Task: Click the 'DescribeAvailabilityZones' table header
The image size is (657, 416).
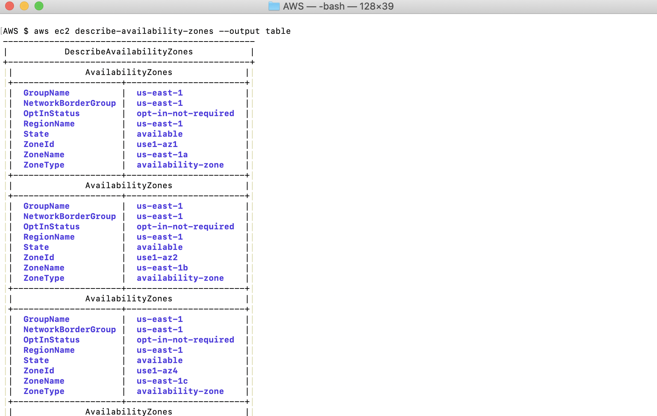Action: coord(129,52)
